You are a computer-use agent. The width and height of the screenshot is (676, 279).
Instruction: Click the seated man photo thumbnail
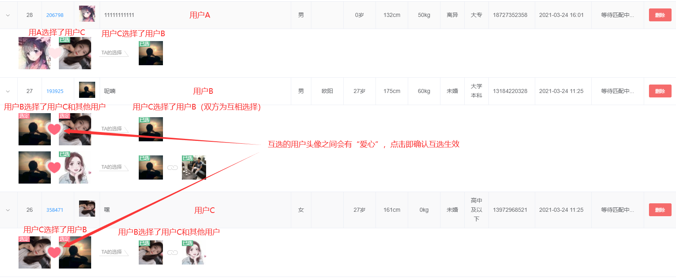(194, 167)
